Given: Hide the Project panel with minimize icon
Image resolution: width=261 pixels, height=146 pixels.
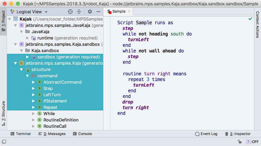Looking at the screenshot, I should pyautogui.click(x=98, y=12).
